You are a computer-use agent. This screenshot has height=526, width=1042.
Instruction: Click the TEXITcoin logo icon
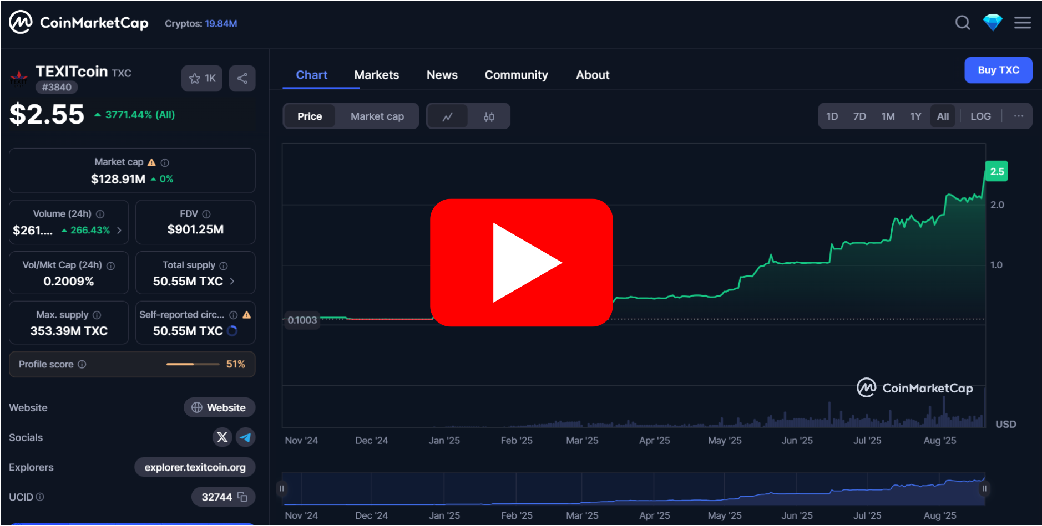pyautogui.click(x=19, y=78)
